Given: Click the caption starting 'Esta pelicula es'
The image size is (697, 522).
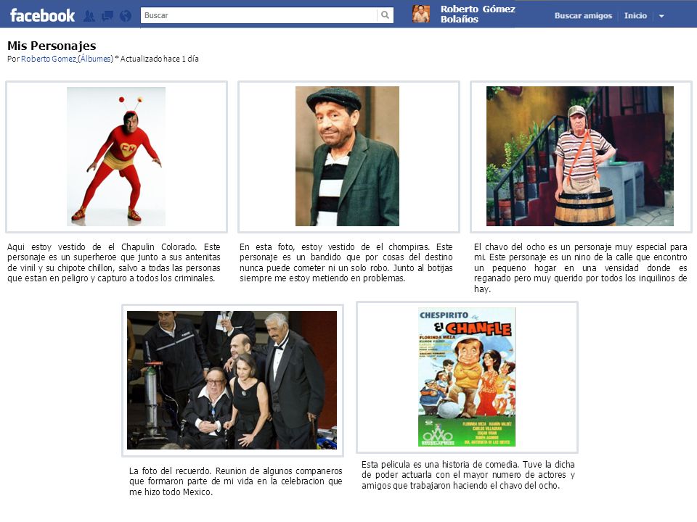Looking at the screenshot, I should click(x=468, y=475).
